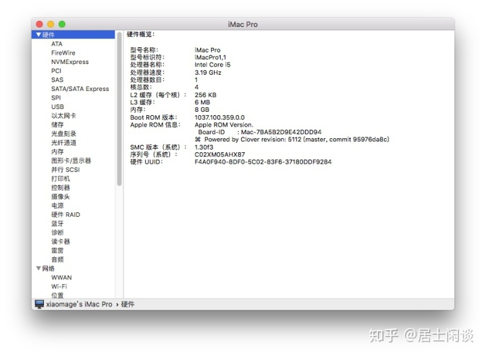This screenshot has width=486, height=355.
Task: Select ATA in the sidebar
Action: (x=57, y=44)
